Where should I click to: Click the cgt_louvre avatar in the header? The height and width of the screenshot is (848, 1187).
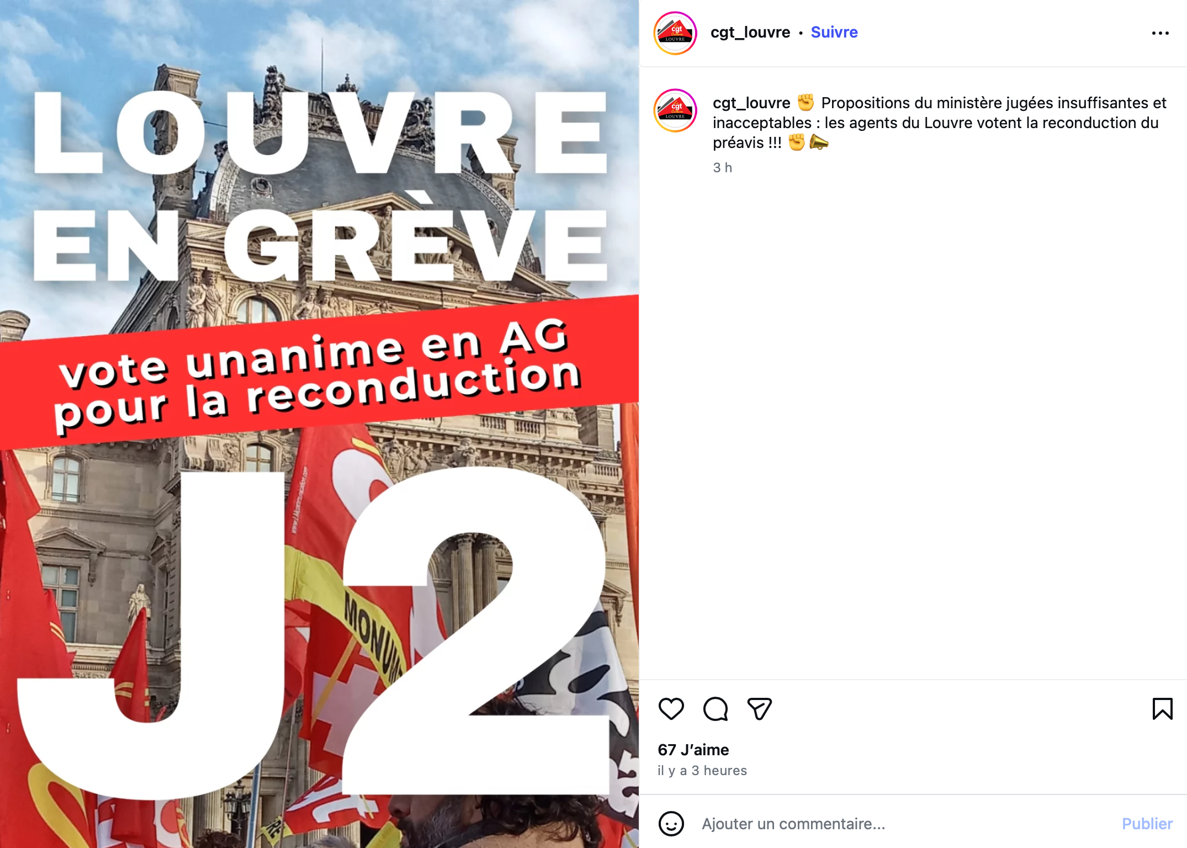(675, 33)
